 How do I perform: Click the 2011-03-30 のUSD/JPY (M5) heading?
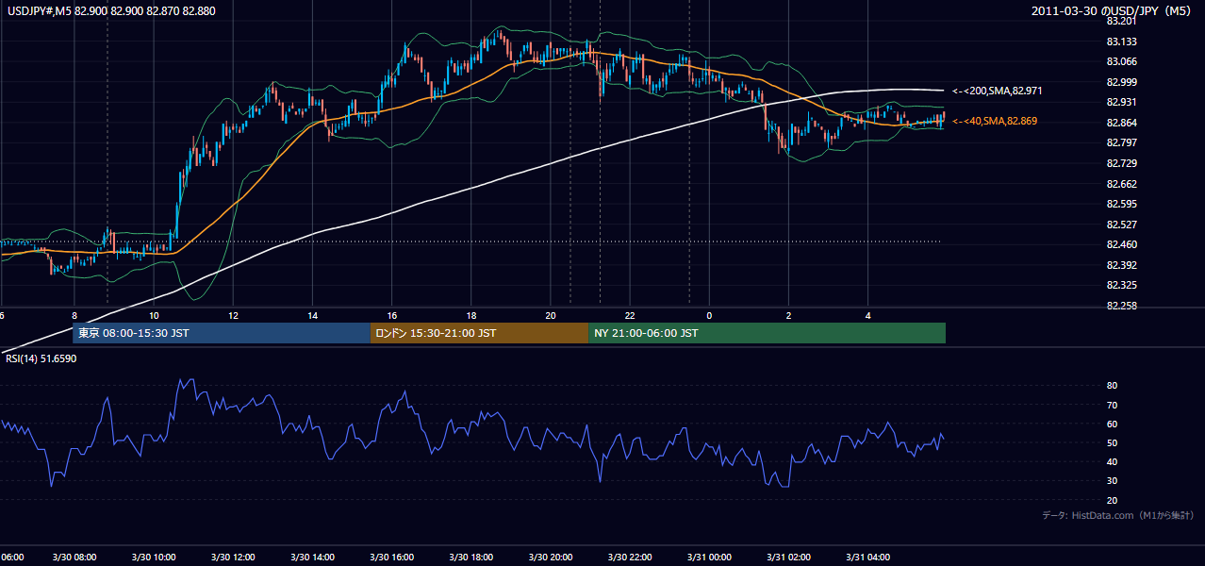[1110, 10]
